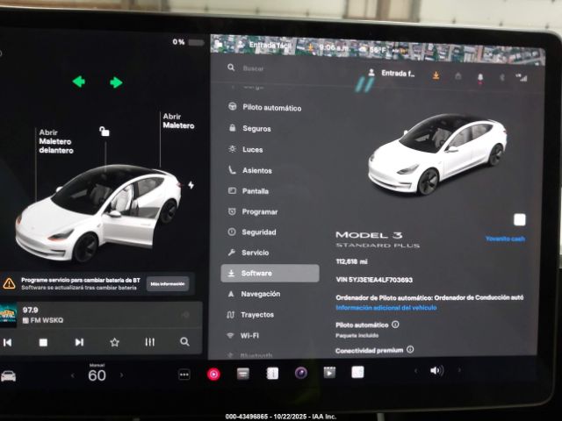Favorite the station with star icon
Viewport: 562px width, 421px height.
115,342
